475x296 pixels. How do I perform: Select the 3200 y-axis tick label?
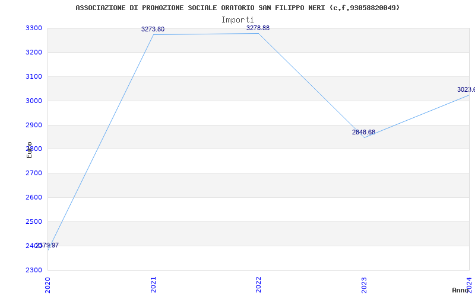34,53
